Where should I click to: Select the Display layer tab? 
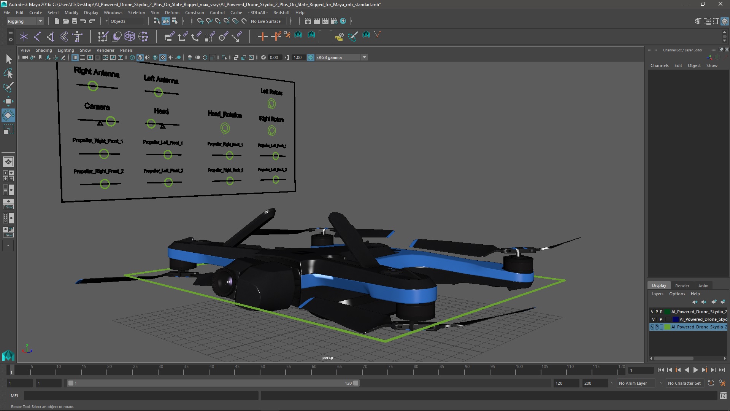click(659, 285)
